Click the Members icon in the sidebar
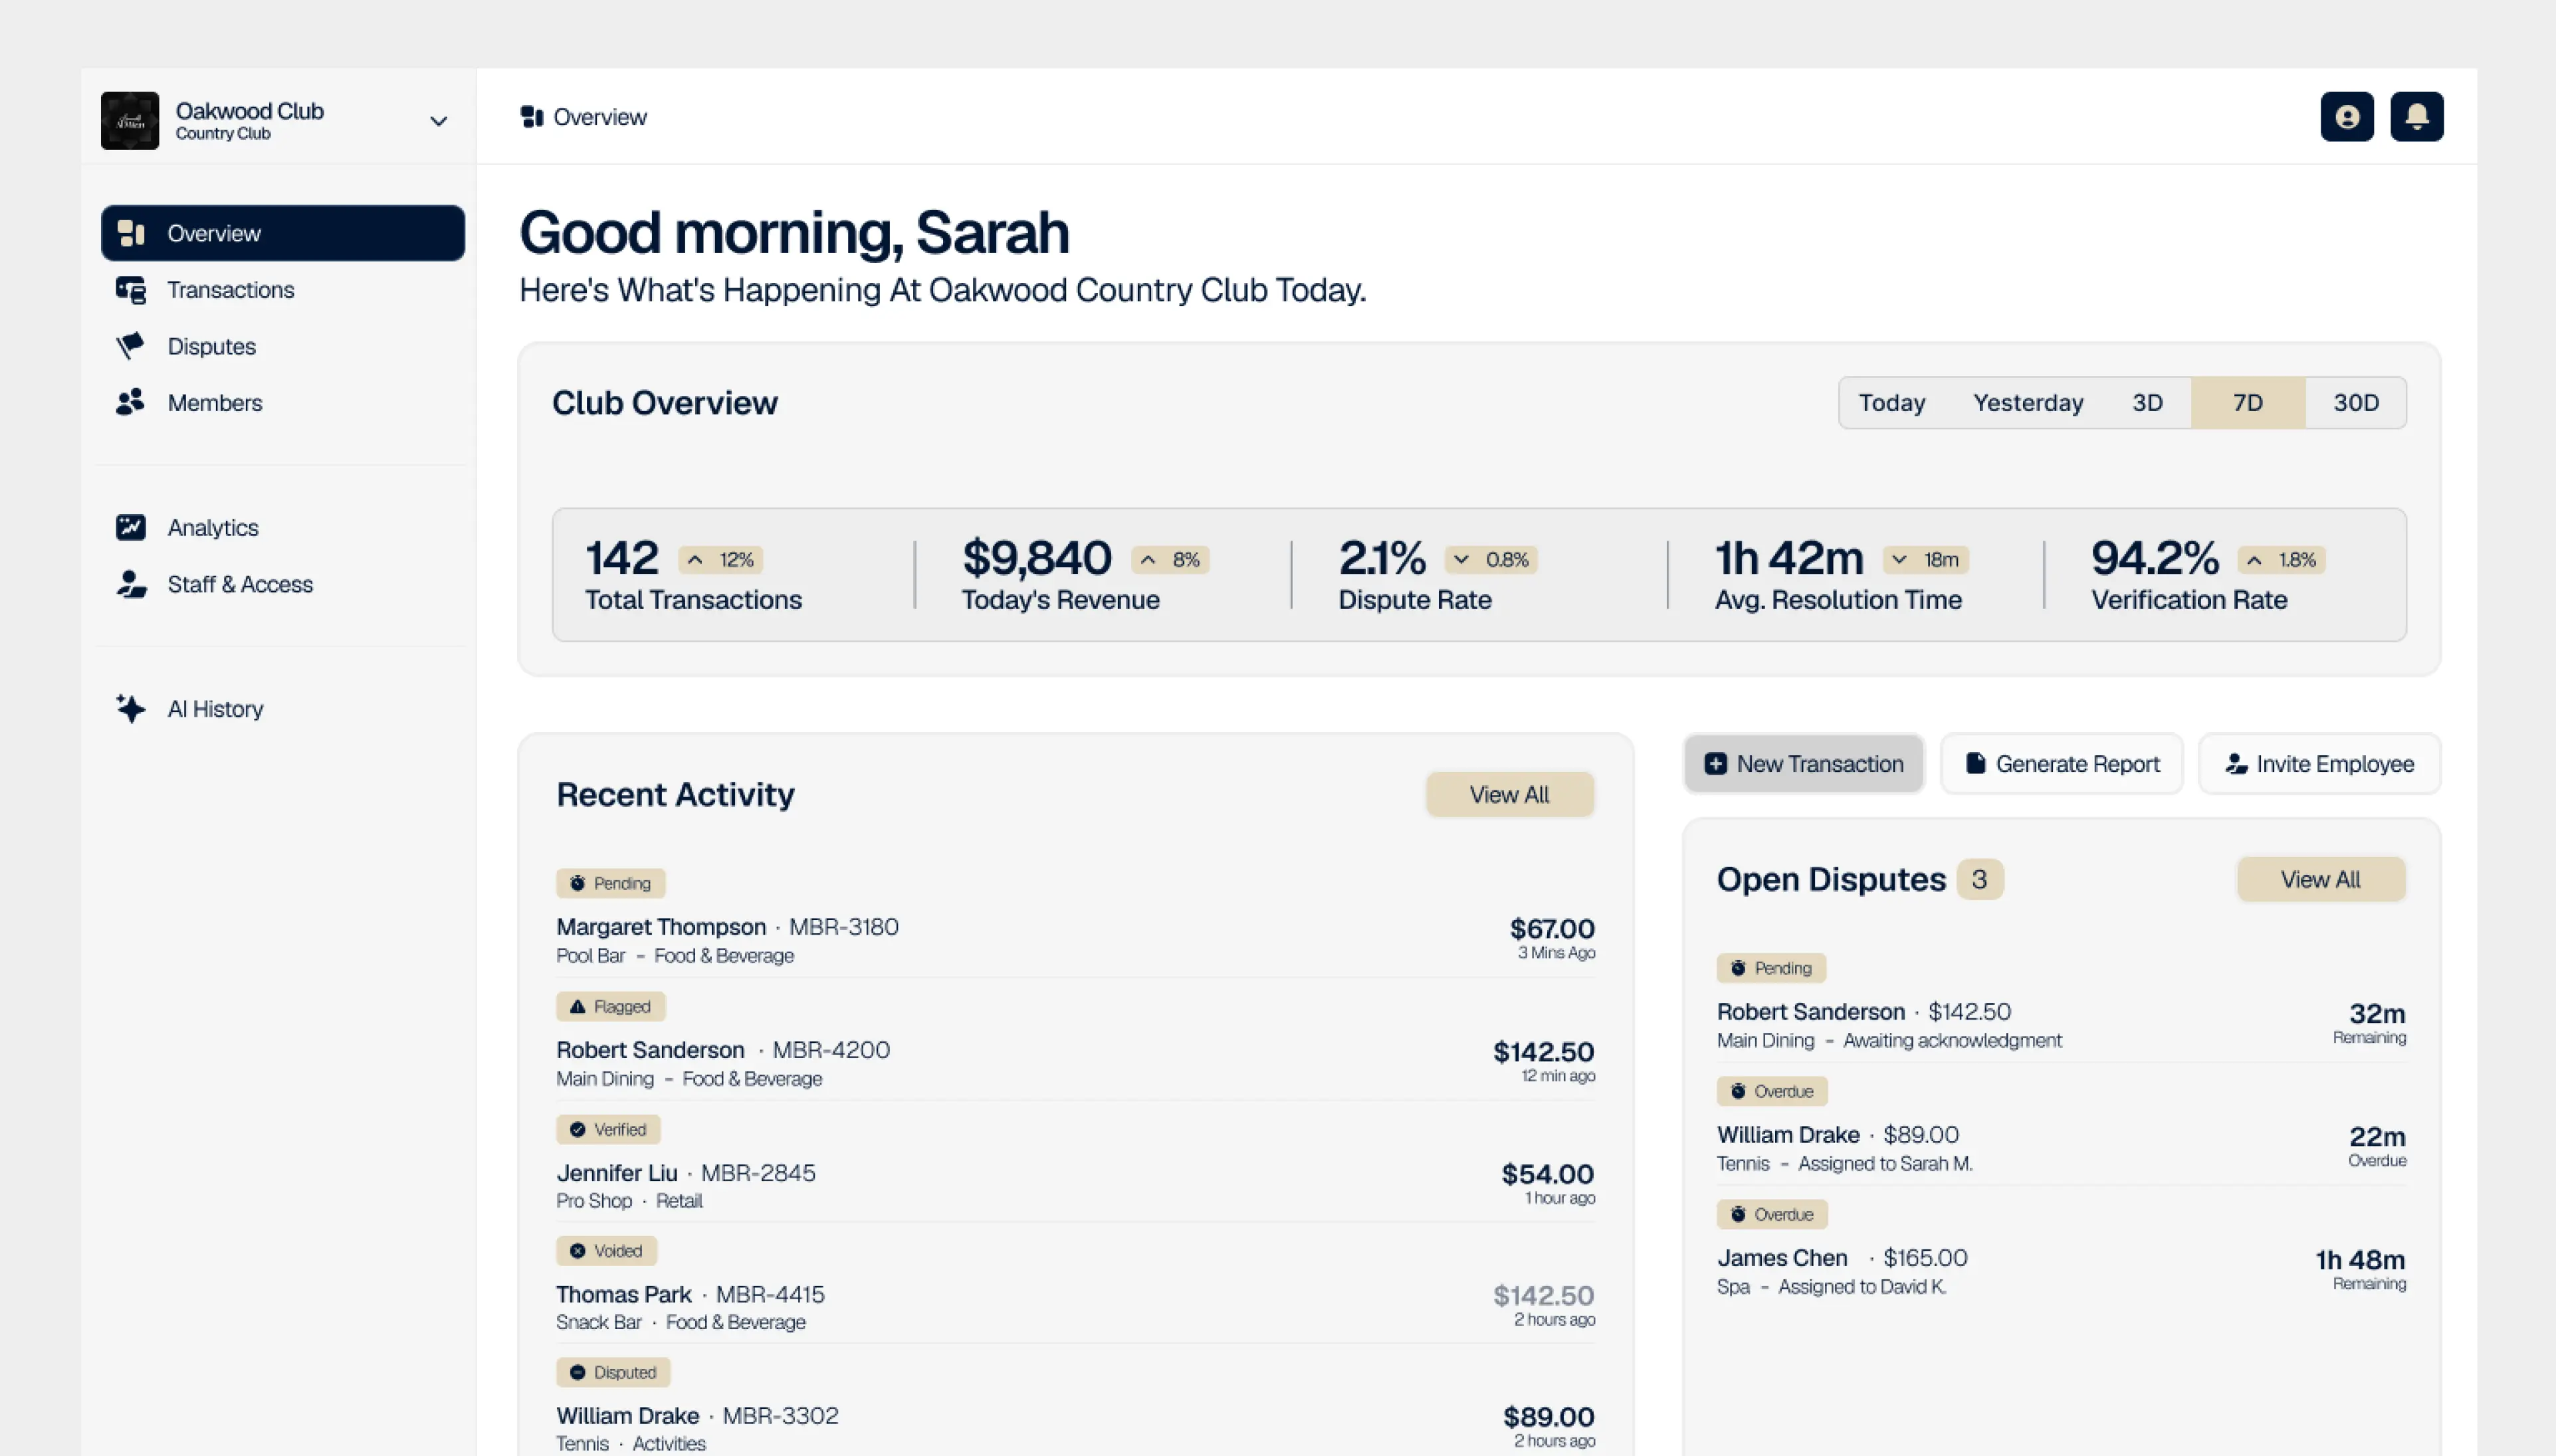This screenshot has width=2556, height=1456. [x=130, y=402]
